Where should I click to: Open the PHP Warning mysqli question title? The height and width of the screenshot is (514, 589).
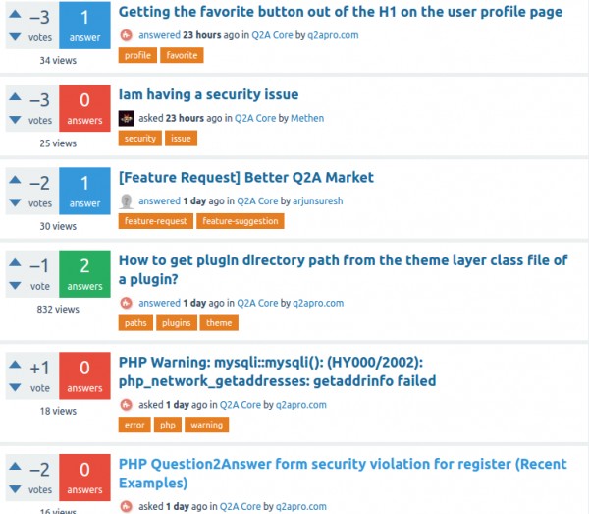tap(278, 371)
